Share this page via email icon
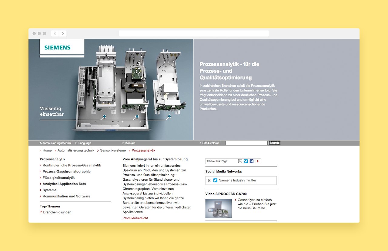 (x=240, y=161)
